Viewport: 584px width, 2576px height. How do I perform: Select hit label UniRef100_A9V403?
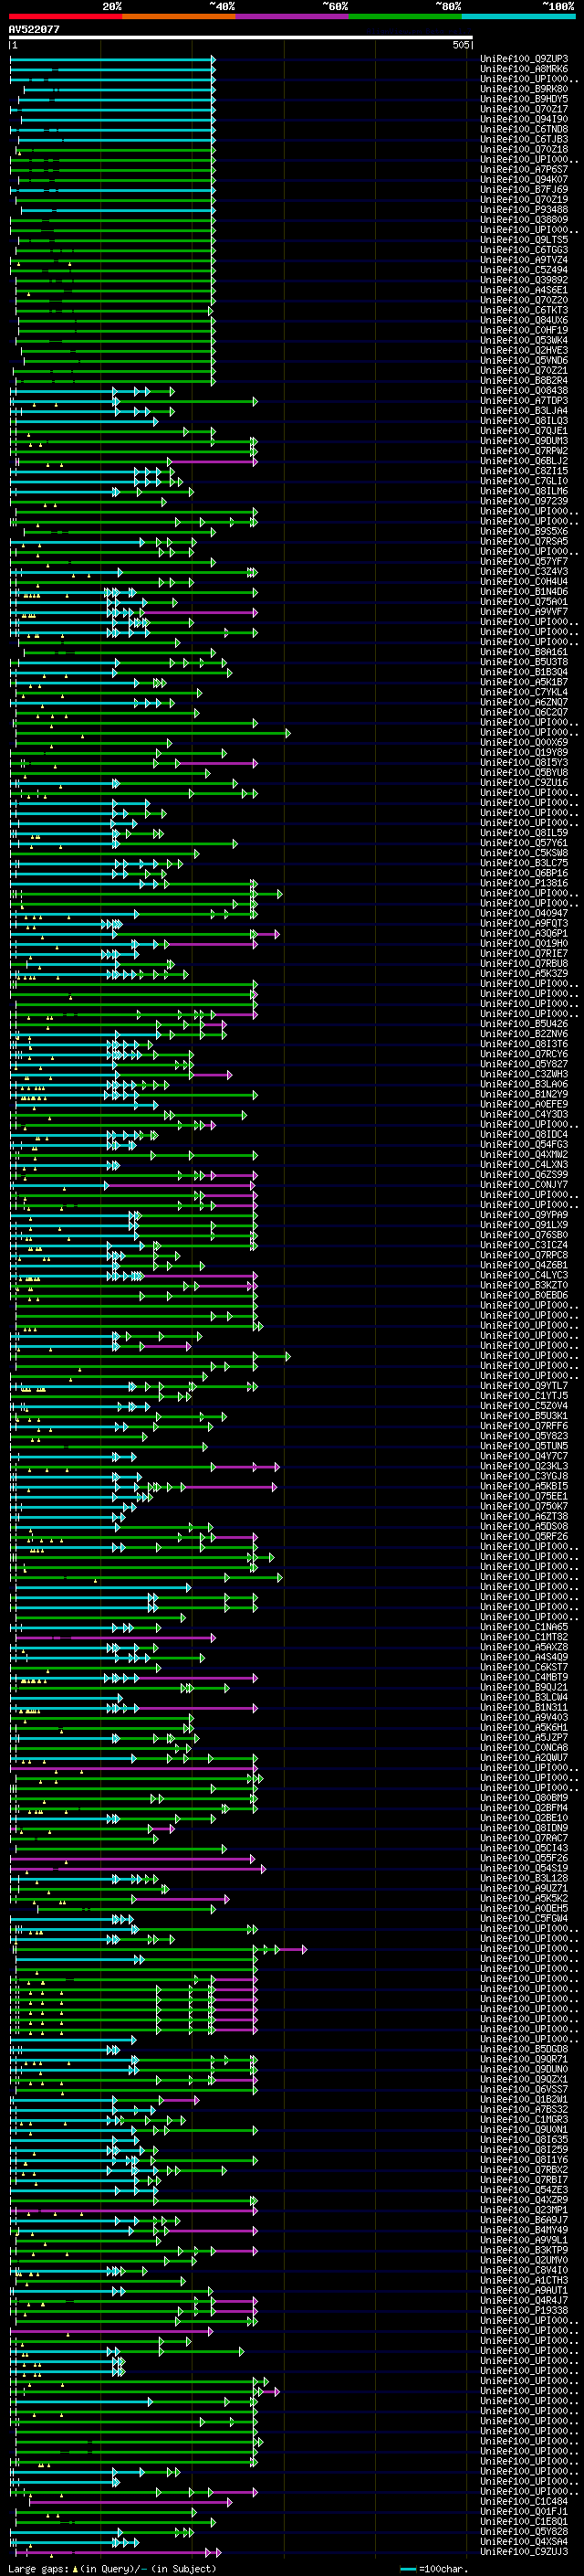[x=524, y=1718]
